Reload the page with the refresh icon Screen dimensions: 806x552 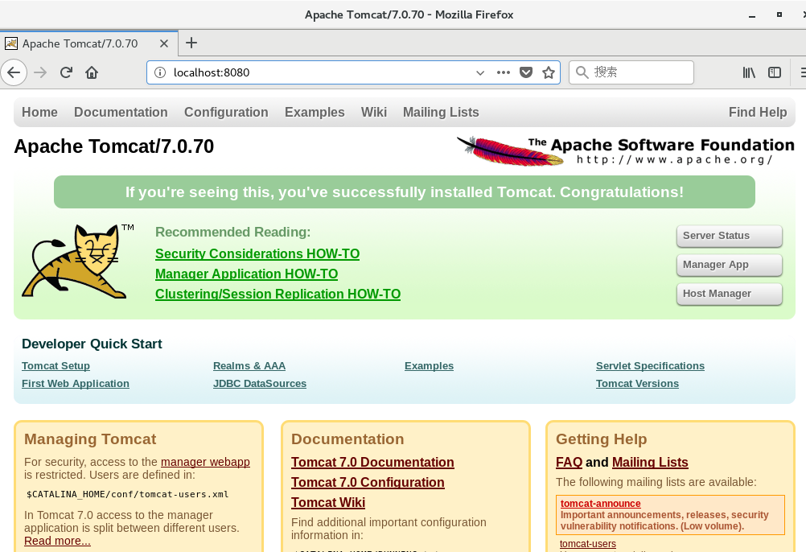pos(66,72)
